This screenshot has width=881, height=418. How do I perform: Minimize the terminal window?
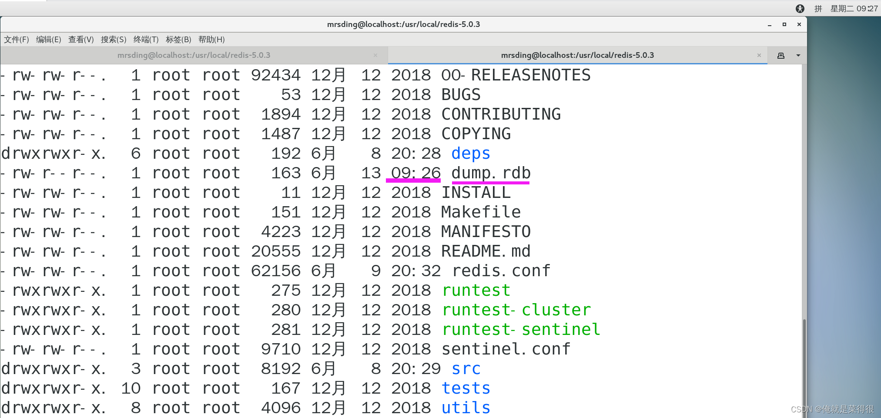tap(770, 25)
